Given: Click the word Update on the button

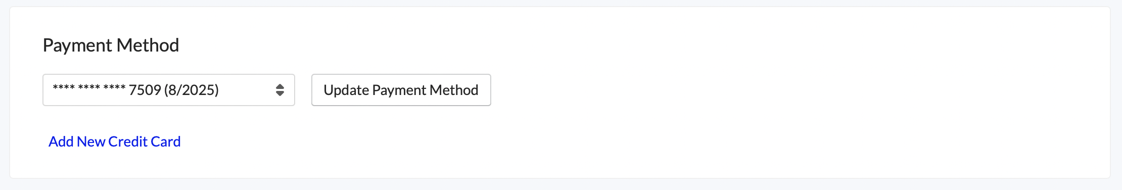Looking at the screenshot, I should pos(346,90).
